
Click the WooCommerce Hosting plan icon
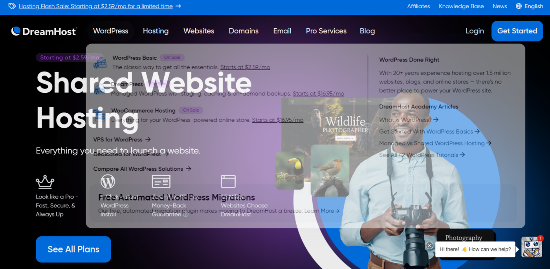click(100, 115)
